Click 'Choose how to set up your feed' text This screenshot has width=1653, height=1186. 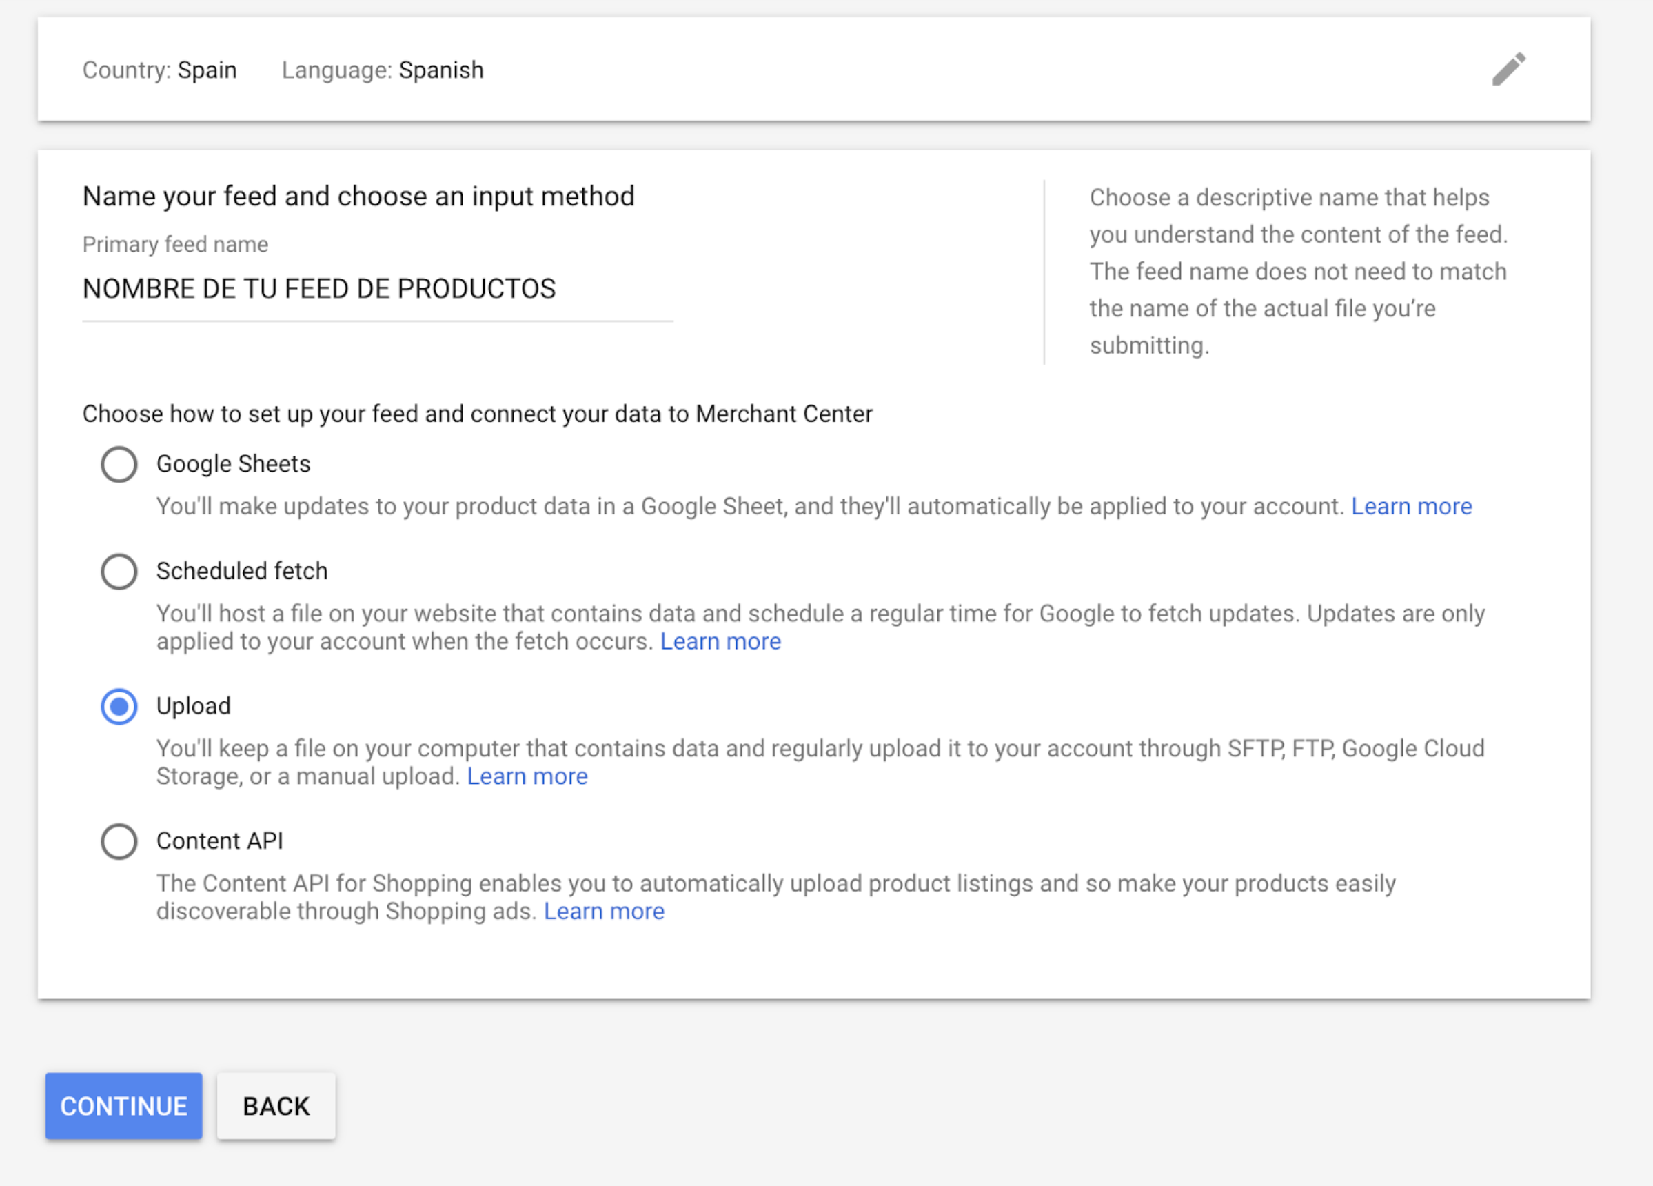coord(478,414)
